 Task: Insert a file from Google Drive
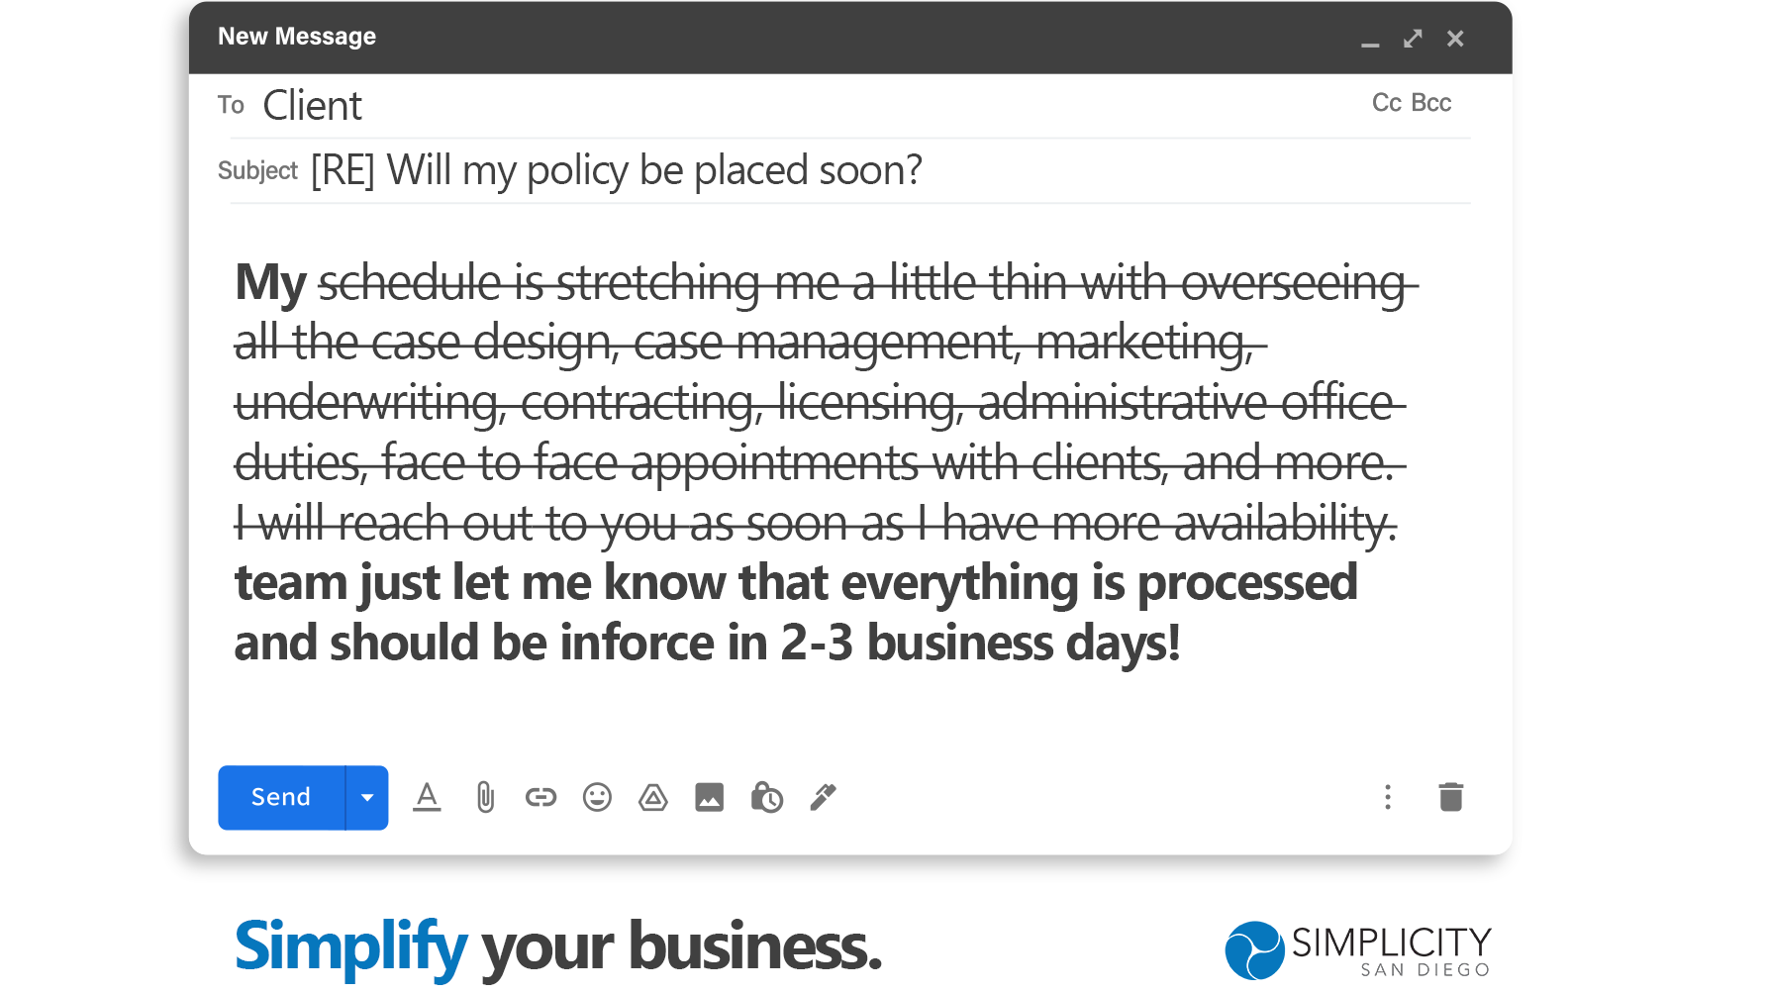tap(653, 797)
